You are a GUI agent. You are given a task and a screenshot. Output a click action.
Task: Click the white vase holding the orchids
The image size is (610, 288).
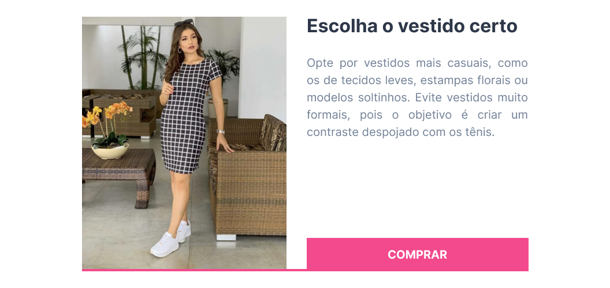tap(110, 150)
